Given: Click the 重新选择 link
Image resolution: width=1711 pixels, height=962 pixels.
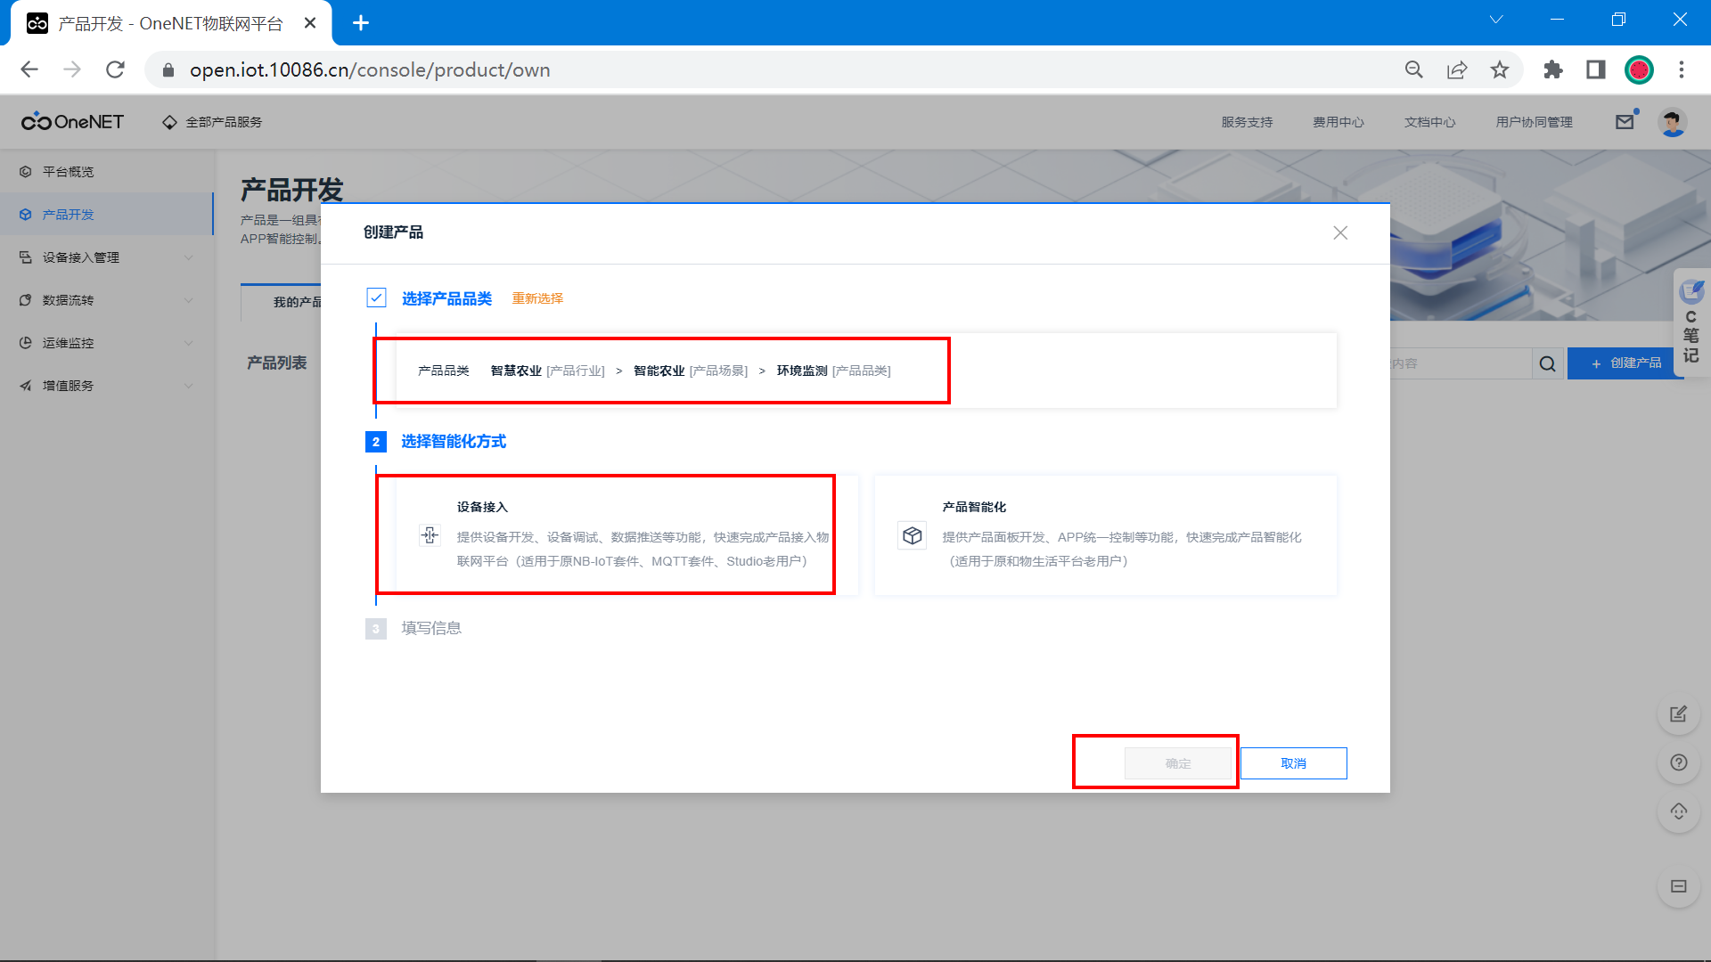Looking at the screenshot, I should (537, 298).
